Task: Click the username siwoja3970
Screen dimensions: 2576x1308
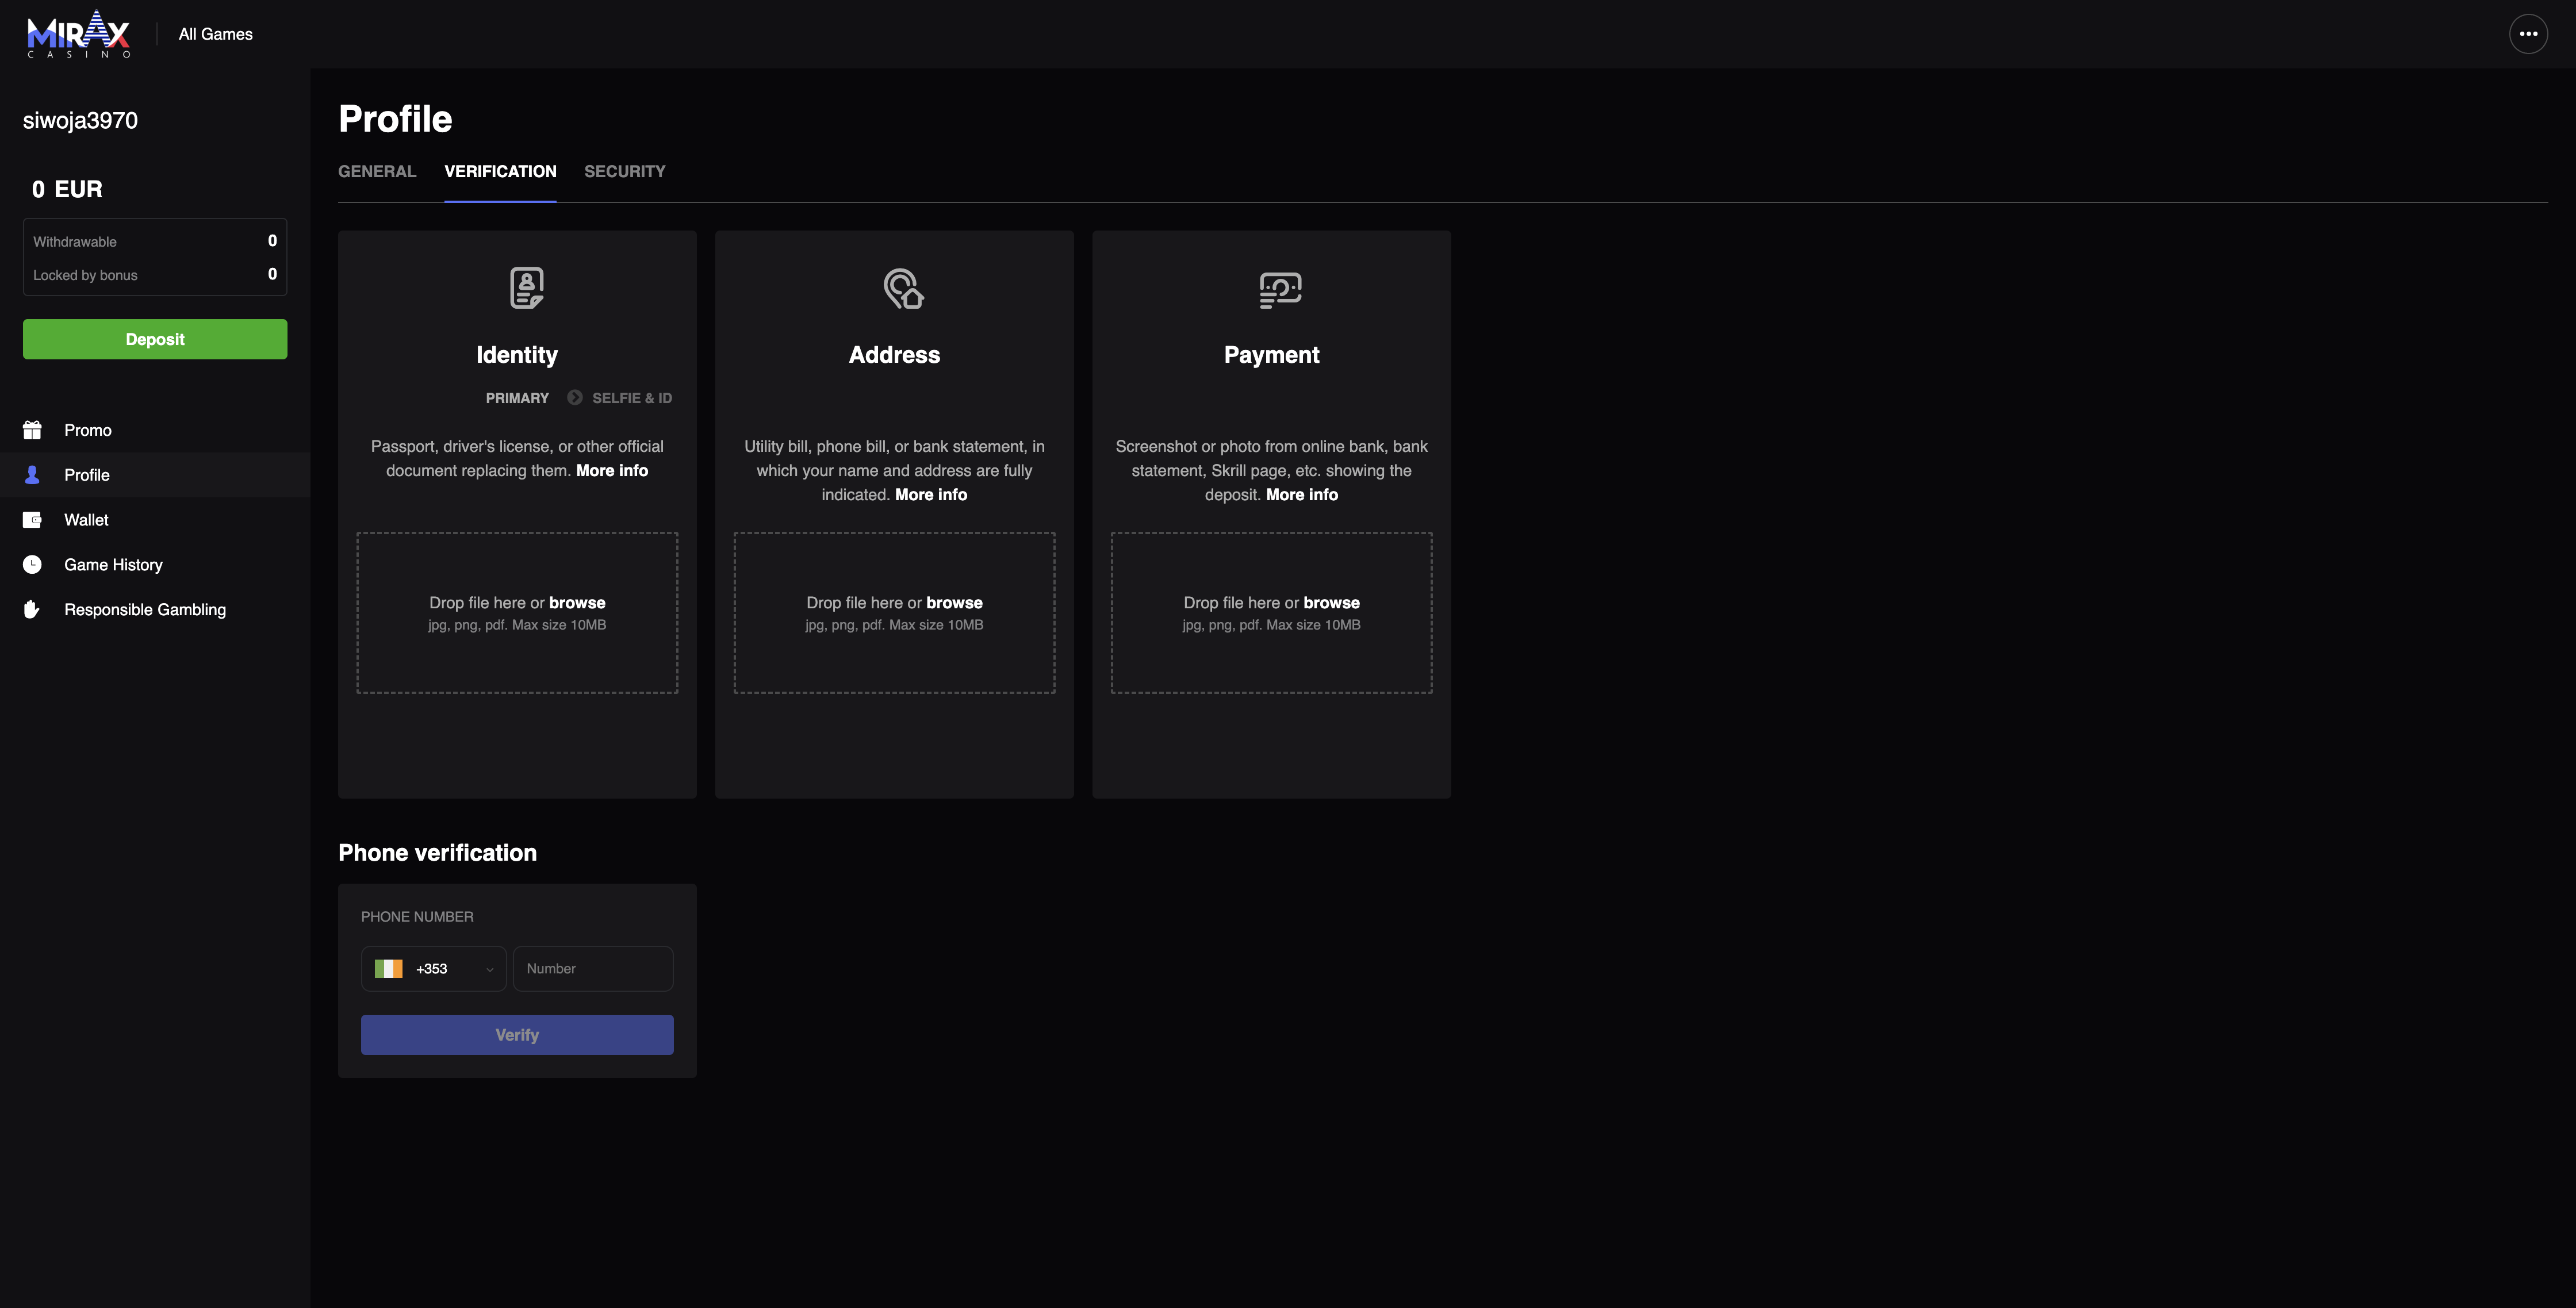Action: point(80,121)
